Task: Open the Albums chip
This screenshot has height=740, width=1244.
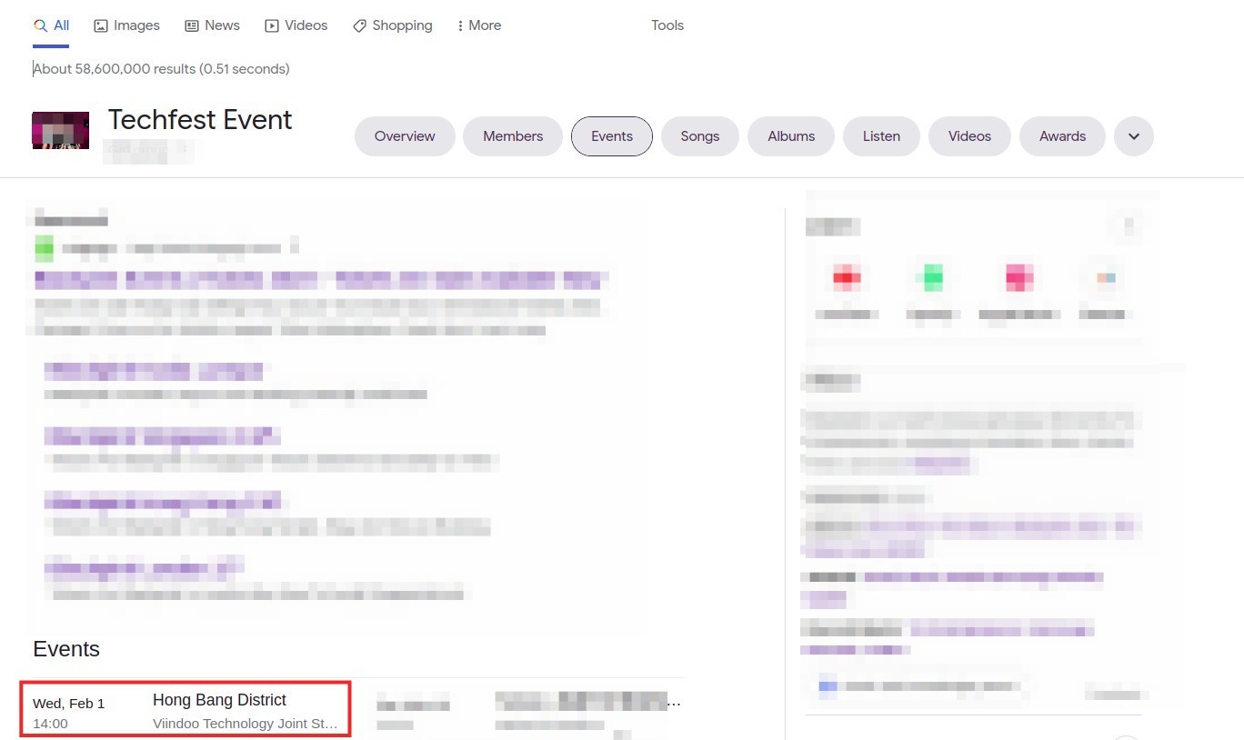Action: tap(791, 136)
